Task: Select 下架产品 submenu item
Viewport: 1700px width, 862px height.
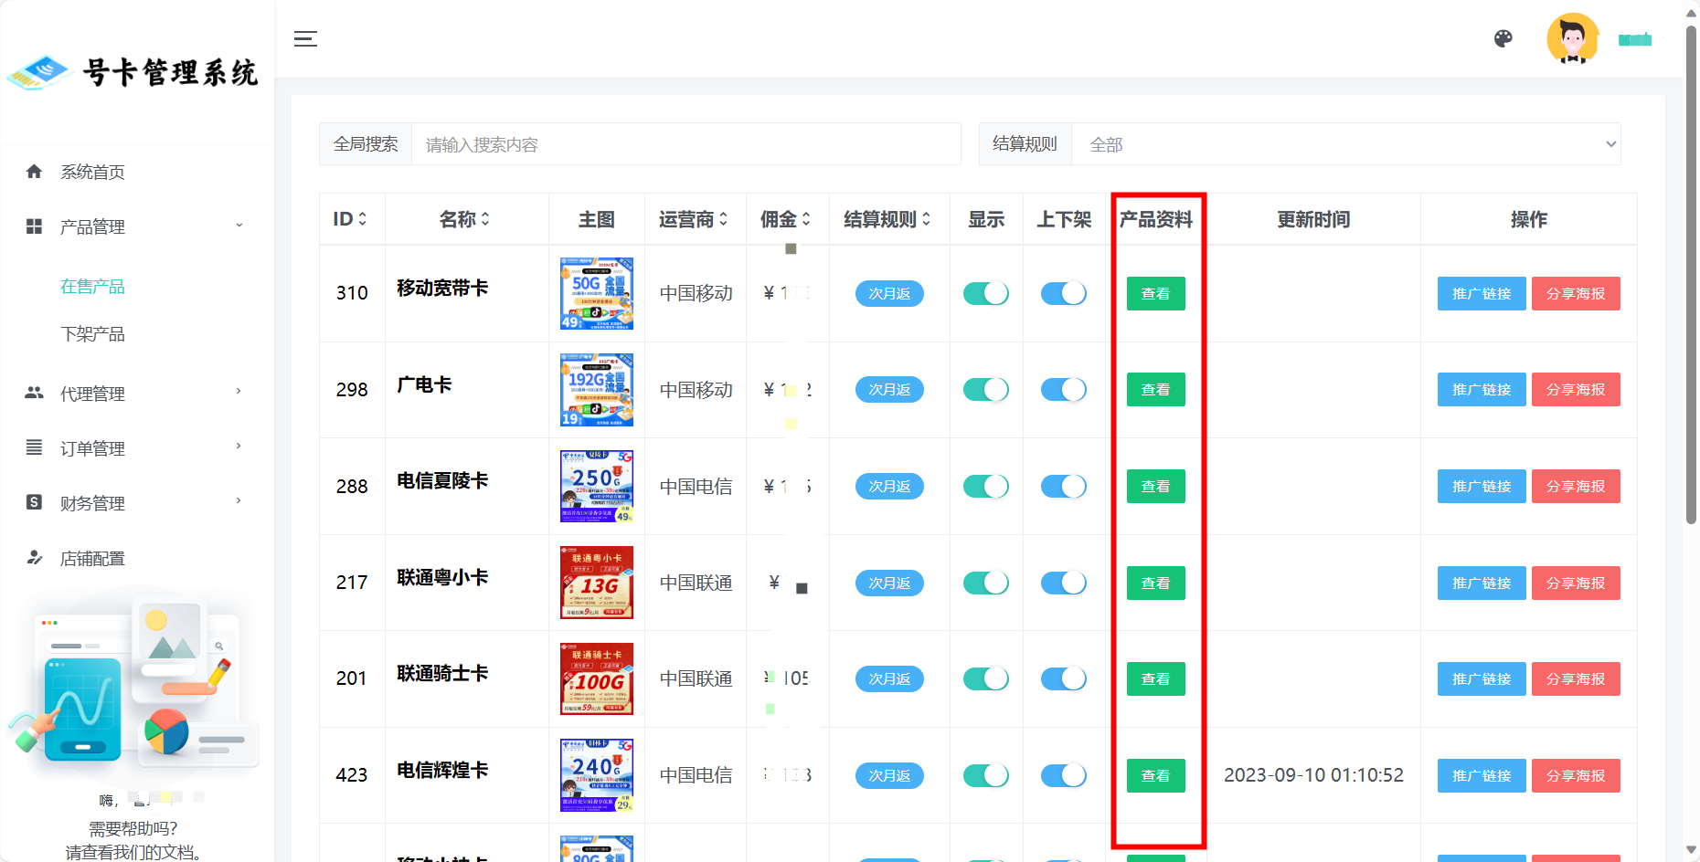Action: point(92,334)
